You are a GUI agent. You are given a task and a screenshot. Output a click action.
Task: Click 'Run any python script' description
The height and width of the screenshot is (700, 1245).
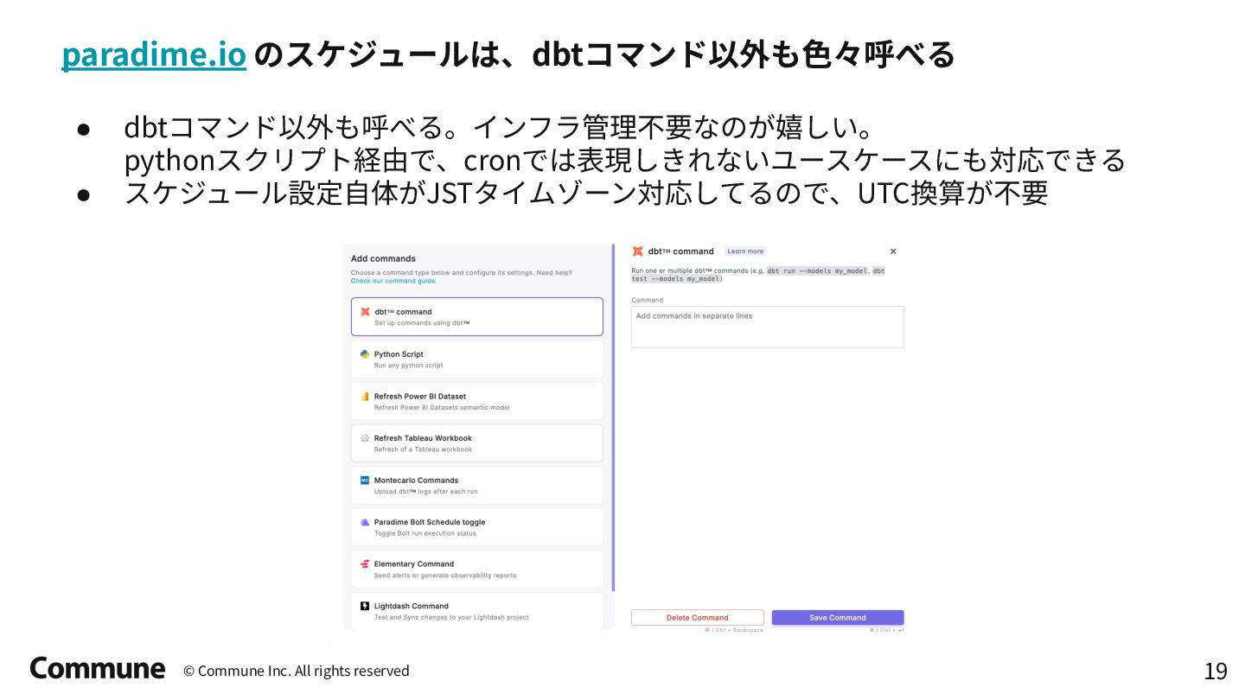pyautogui.click(x=408, y=366)
